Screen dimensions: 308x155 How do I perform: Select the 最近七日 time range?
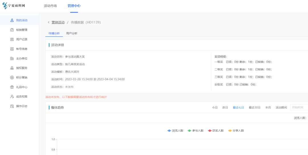(238, 108)
